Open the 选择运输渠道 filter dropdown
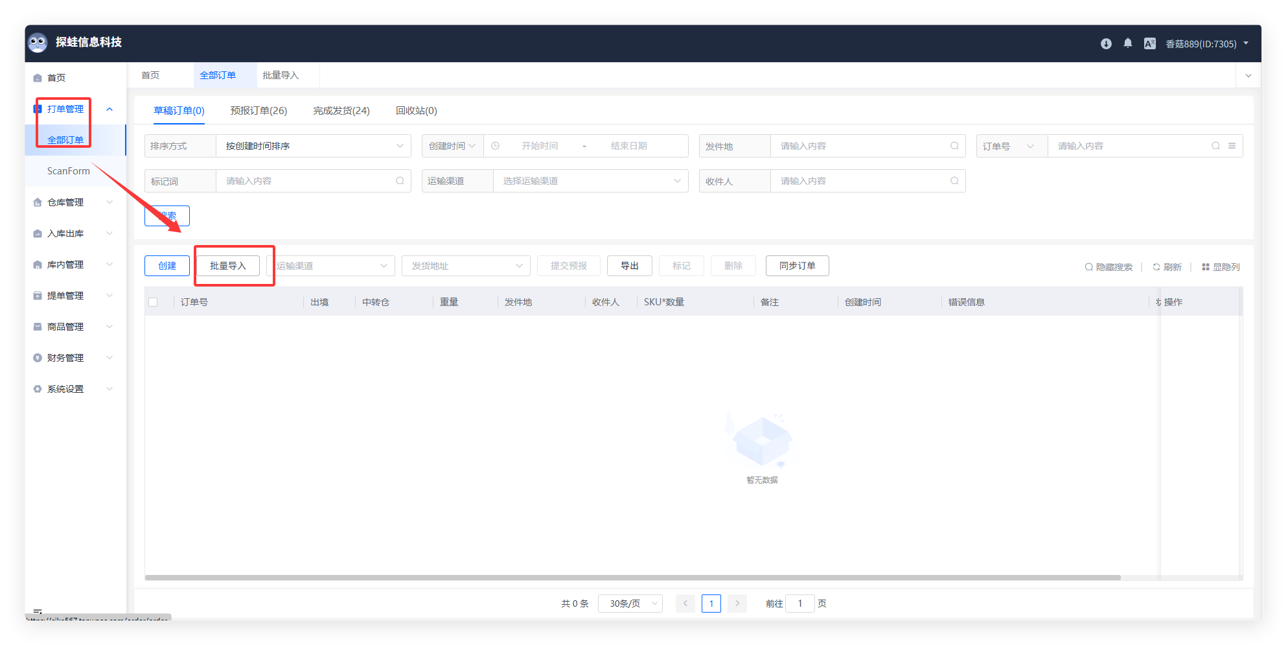Viewport: 1288px width, 645px height. pos(590,181)
